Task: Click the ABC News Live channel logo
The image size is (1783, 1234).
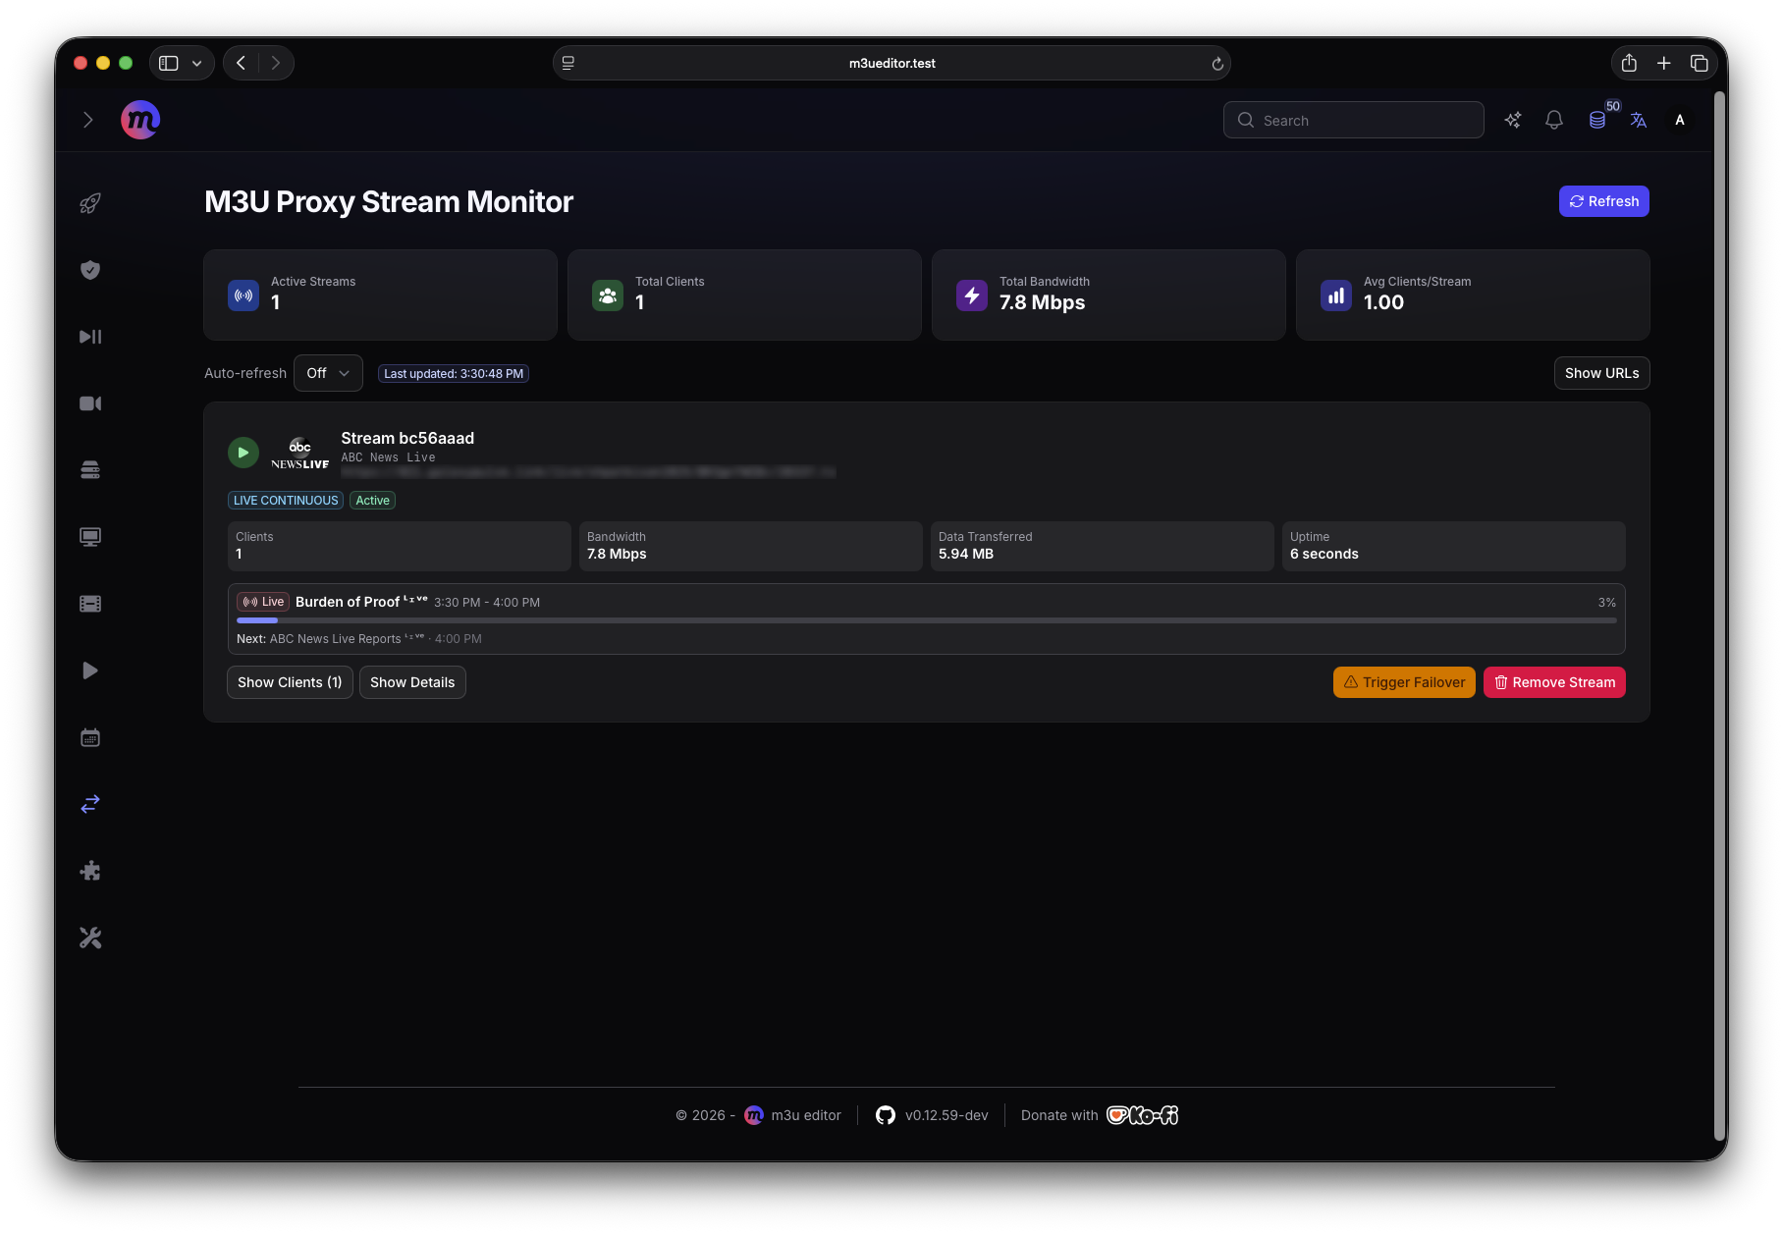Action: (x=299, y=454)
